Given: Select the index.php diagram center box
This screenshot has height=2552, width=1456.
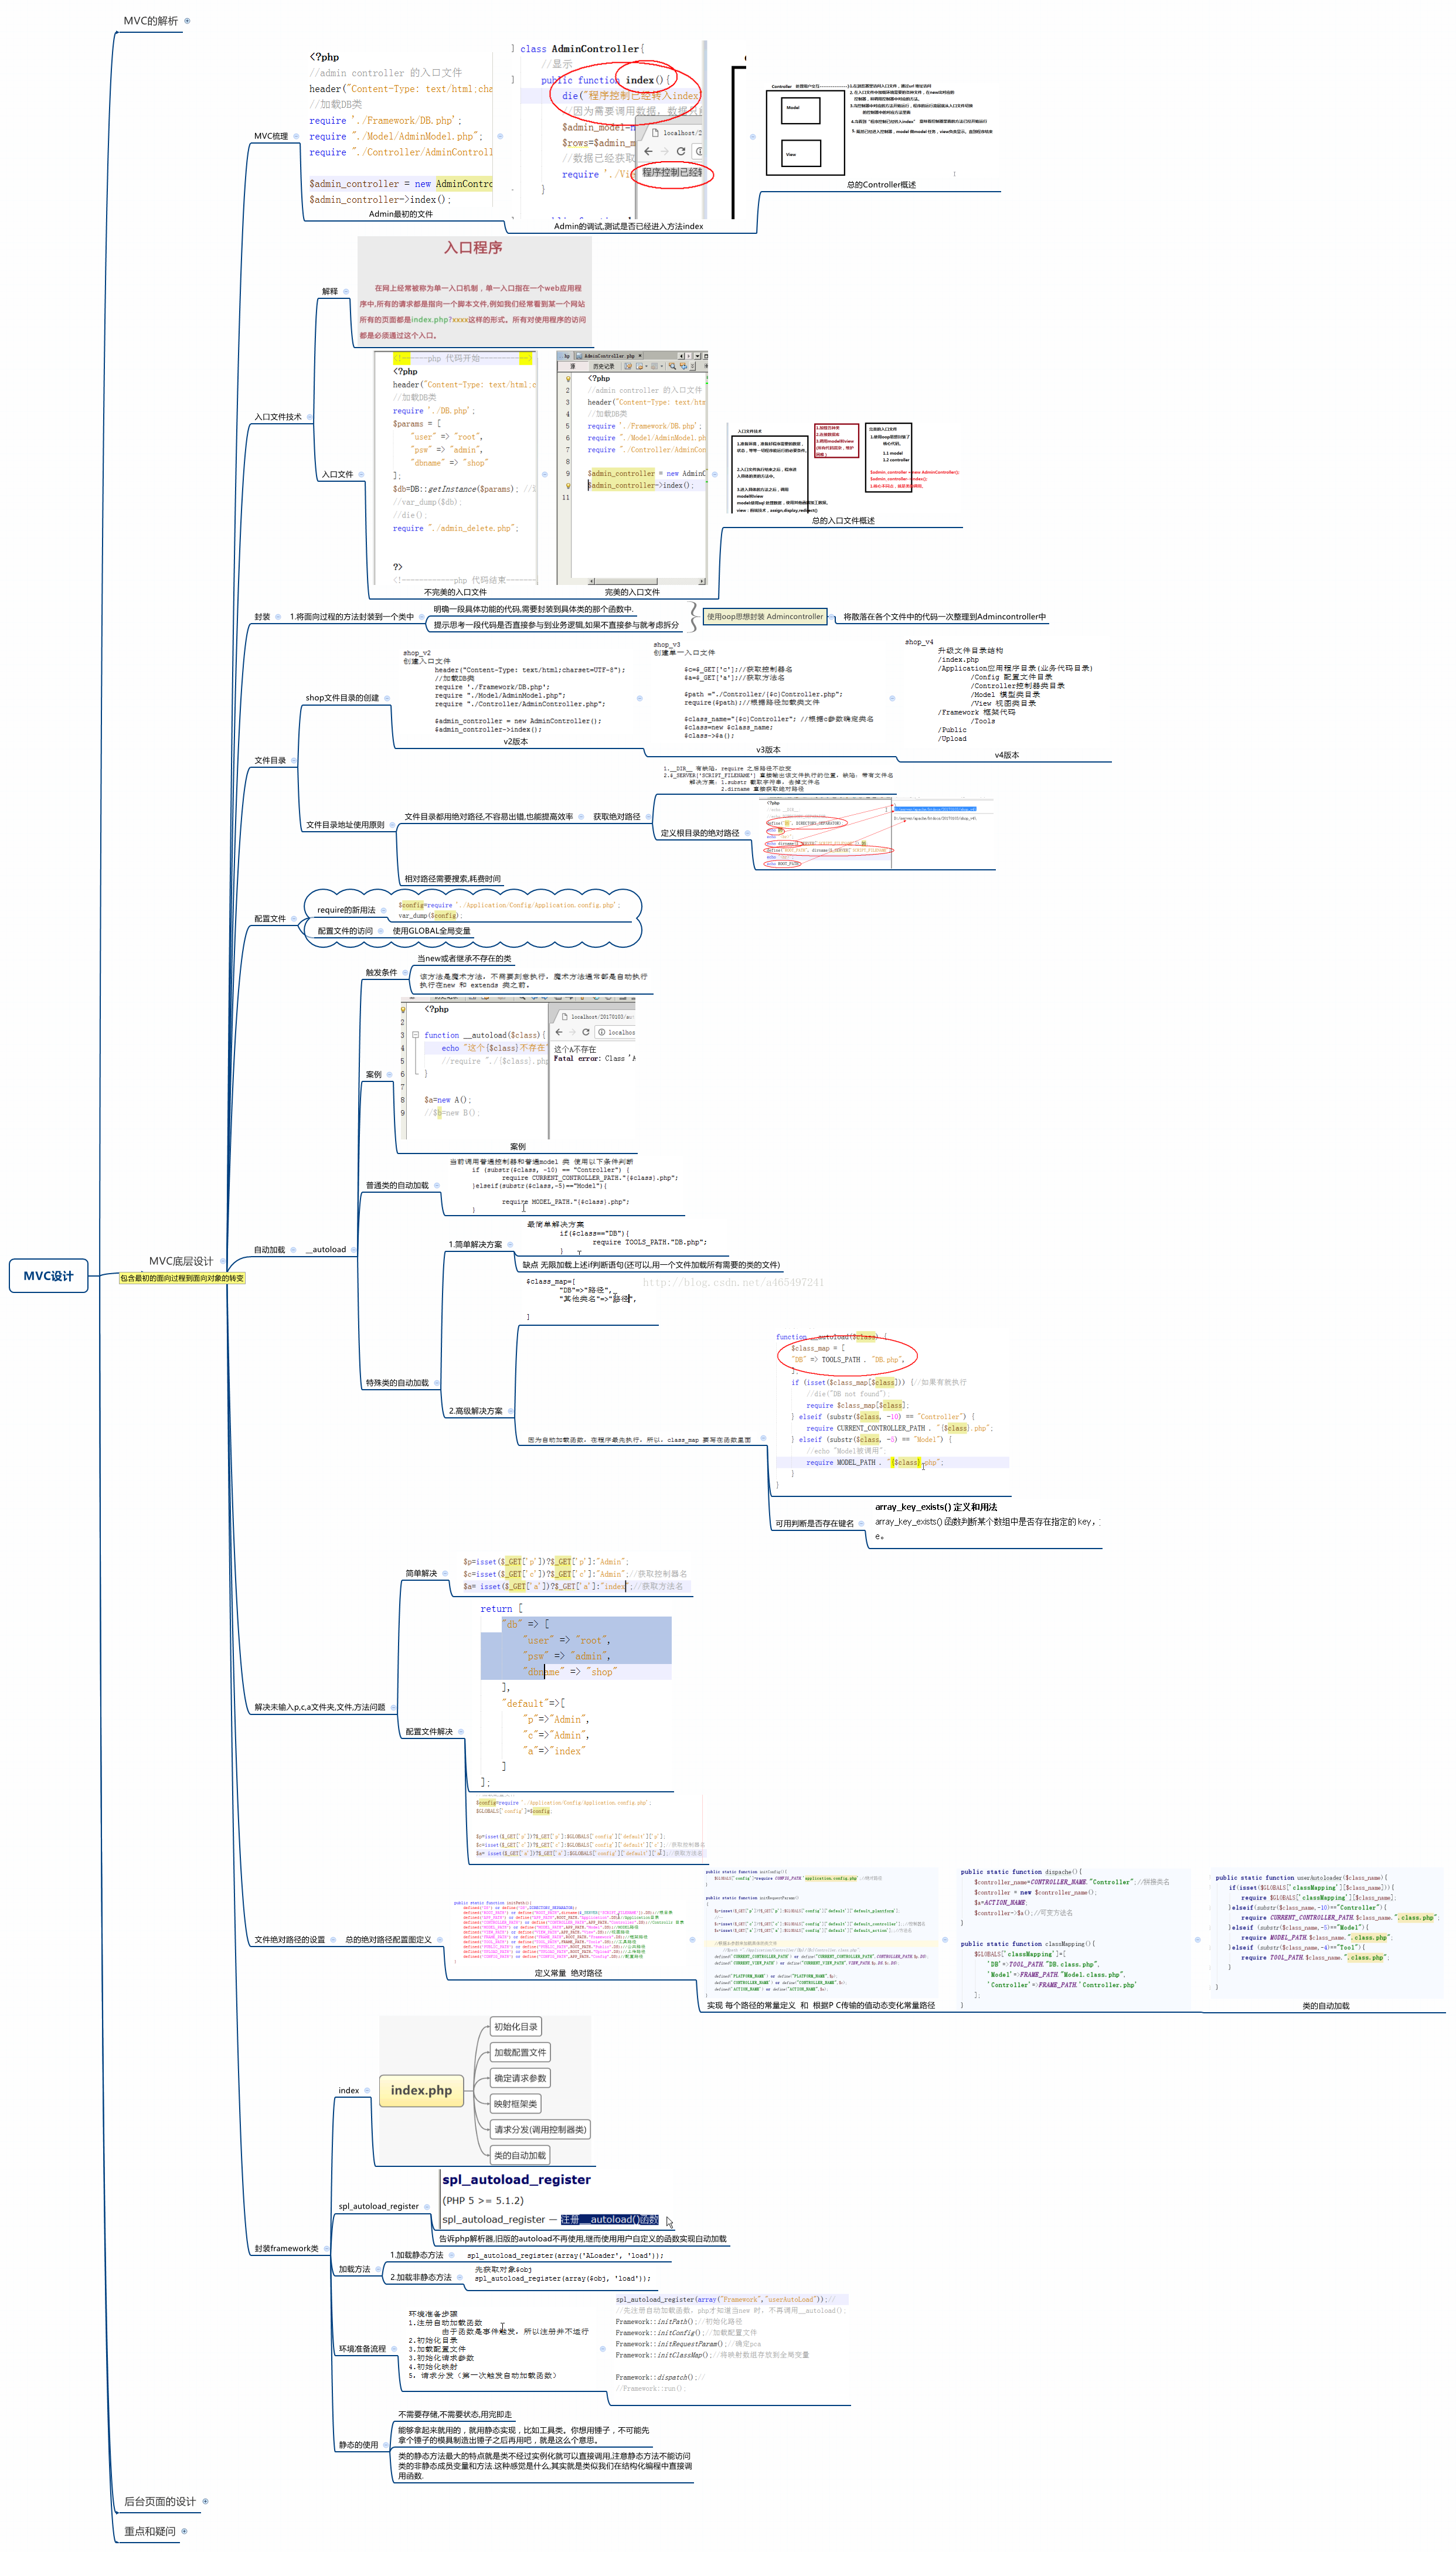Looking at the screenshot, I should (x=421, y=2090).
